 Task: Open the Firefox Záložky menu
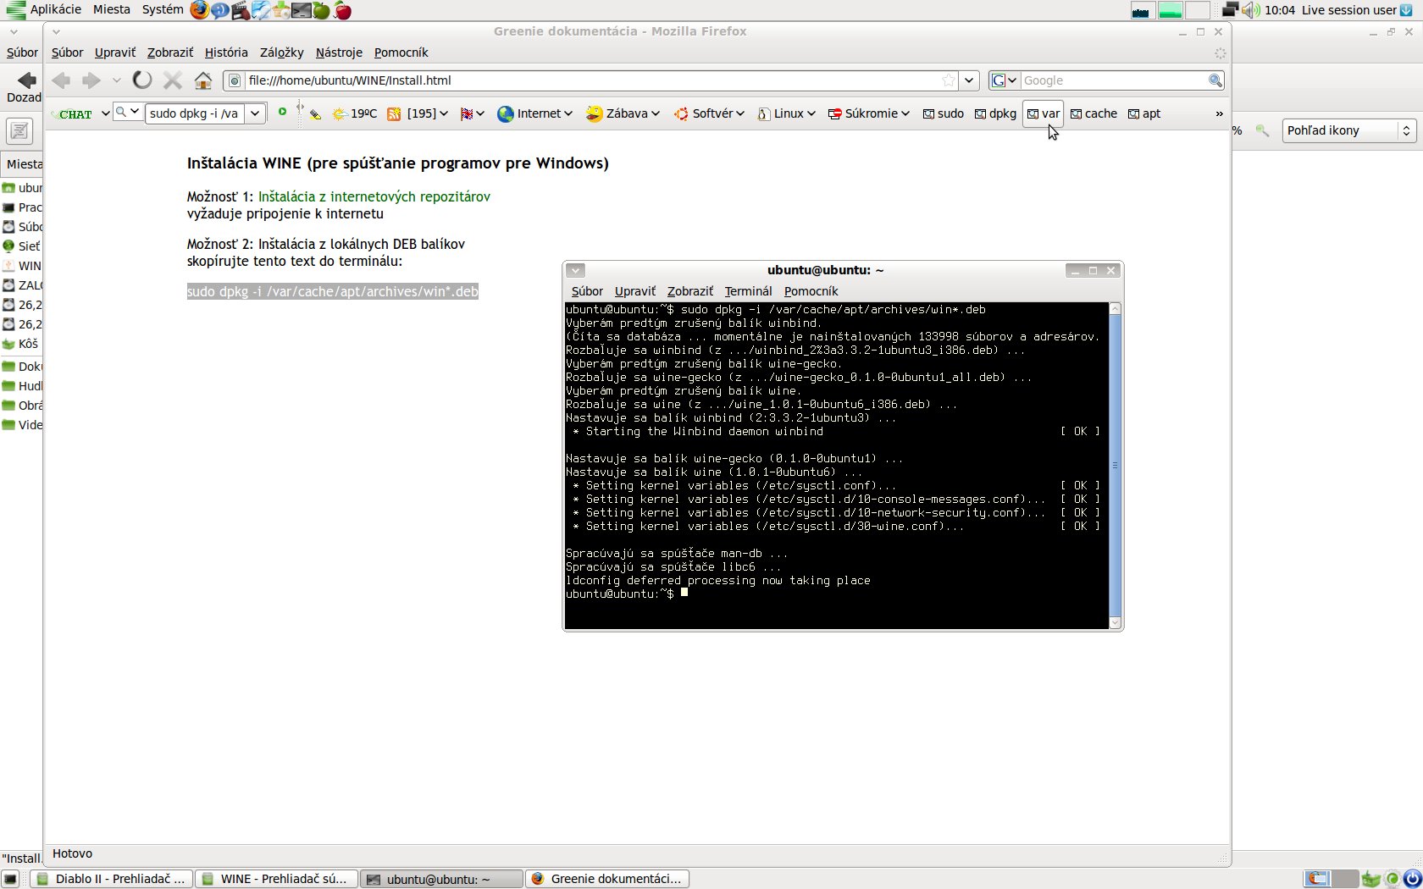coord(281,52)
